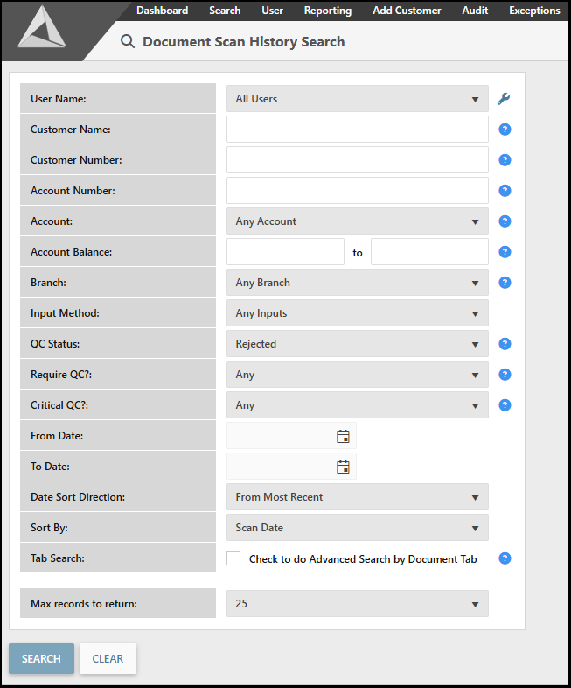Click help icon next to Account Number
The height and width of the screenshot is (688, 571).
pos(505,191)
